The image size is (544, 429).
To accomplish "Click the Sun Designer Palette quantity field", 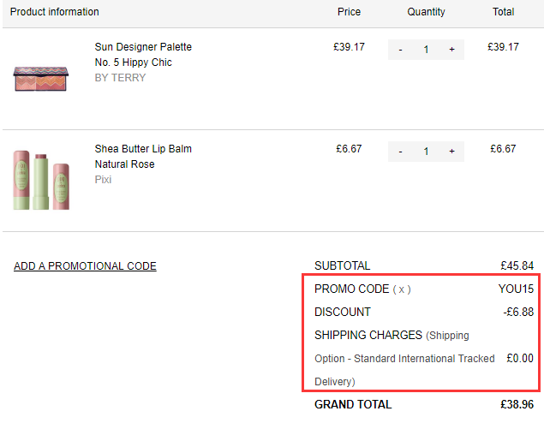I will coord(426,50).
